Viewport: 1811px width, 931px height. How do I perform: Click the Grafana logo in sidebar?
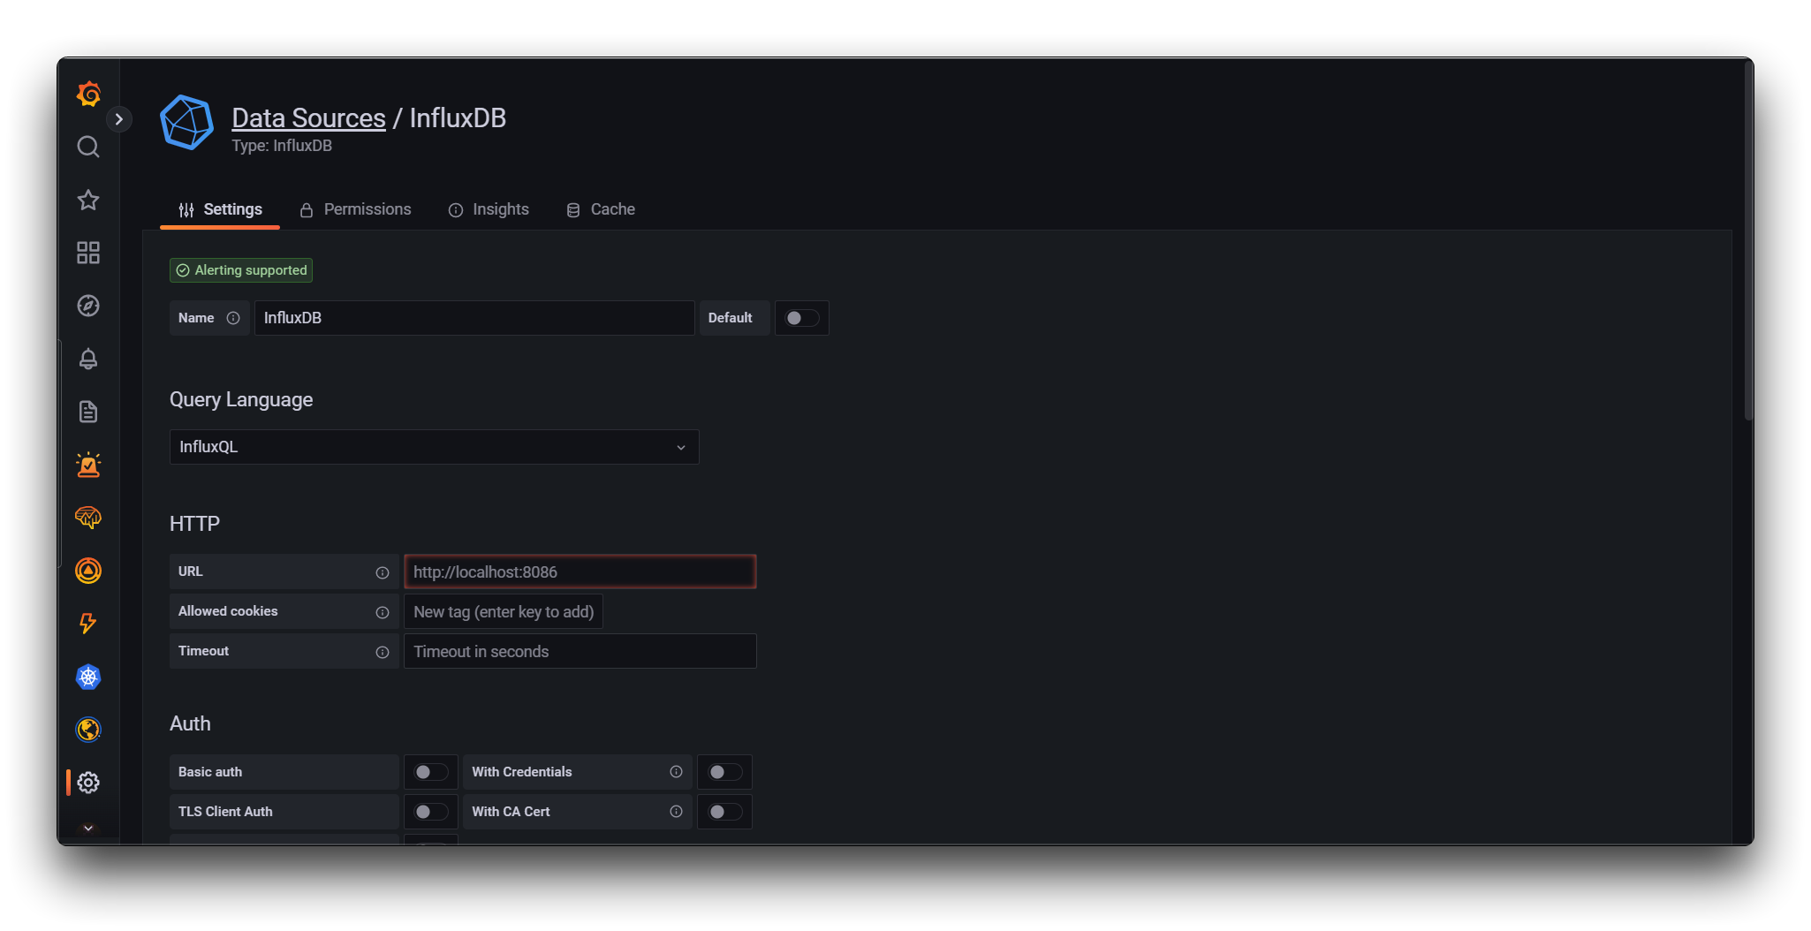pyautogui.click(x=88, y=94)
